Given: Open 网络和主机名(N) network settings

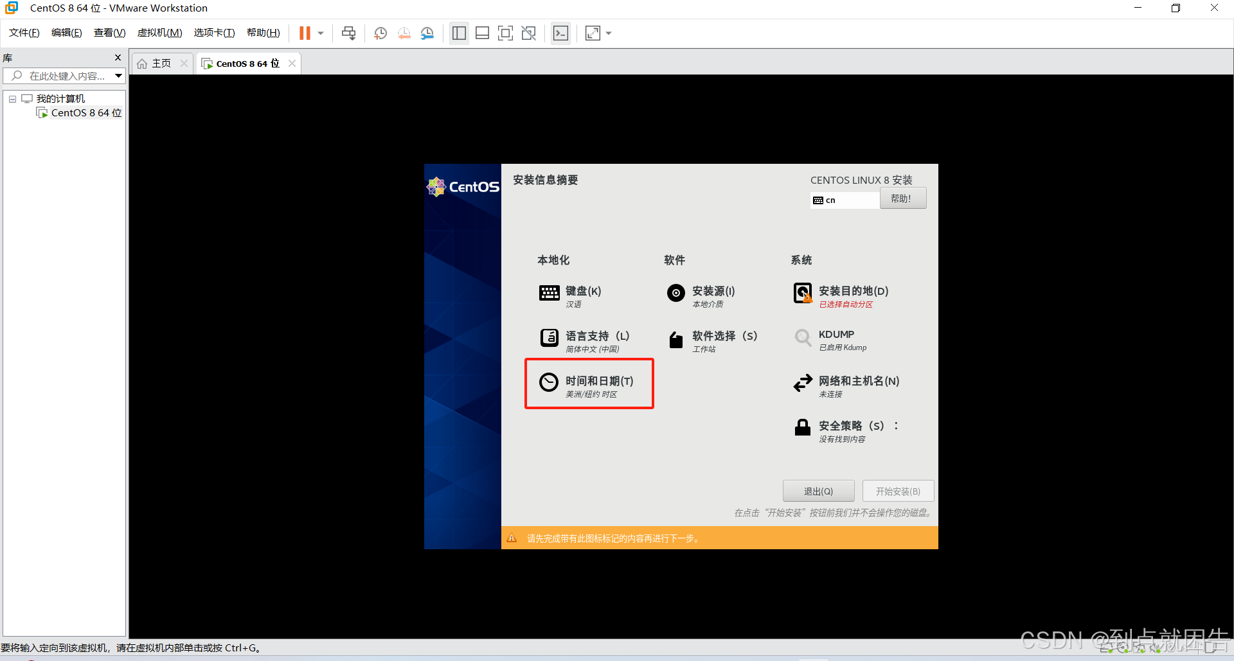Looking at the screenshot, I should (x=846, y=386).
